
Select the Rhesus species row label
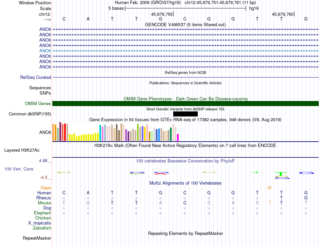pos(44,198)
